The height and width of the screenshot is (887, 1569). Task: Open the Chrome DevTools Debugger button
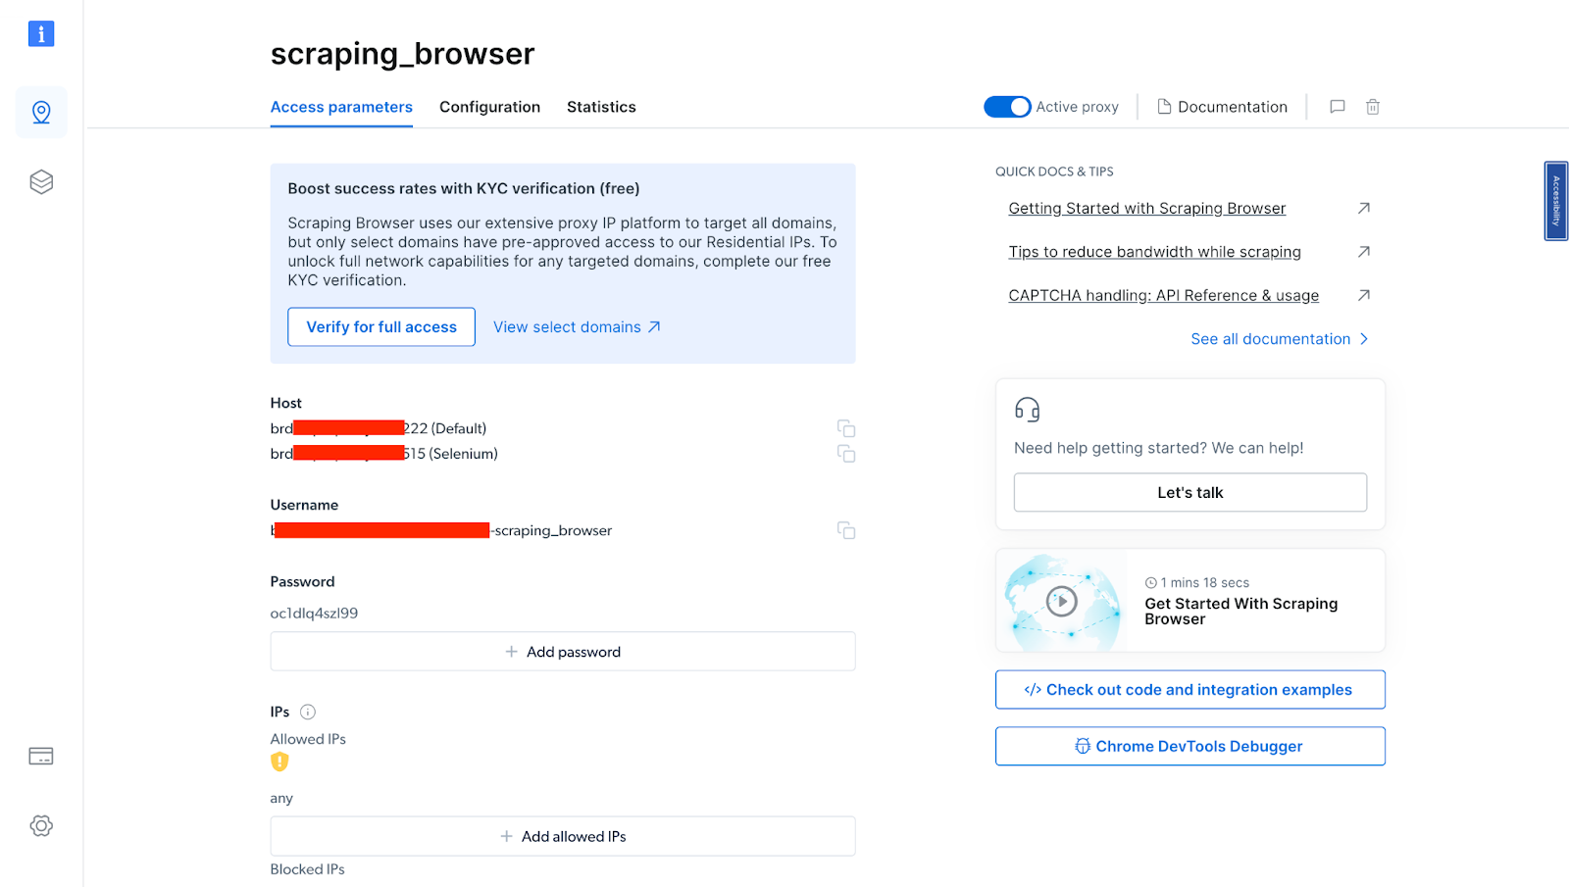tap(1190, 746)
